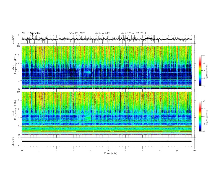Click the "-3" tick on ch.1 color bar

[x=204, y=56]
